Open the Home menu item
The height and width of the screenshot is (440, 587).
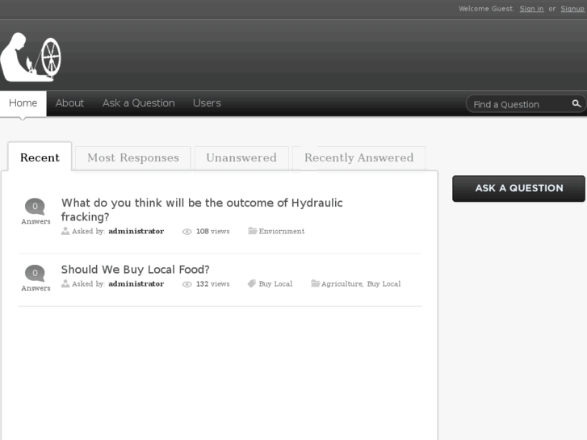[x=23, y=103]
